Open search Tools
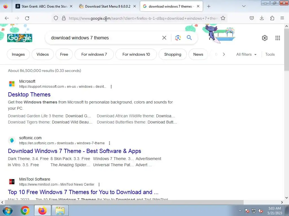The width and height of the screenshot is (289, 216). 270,54
